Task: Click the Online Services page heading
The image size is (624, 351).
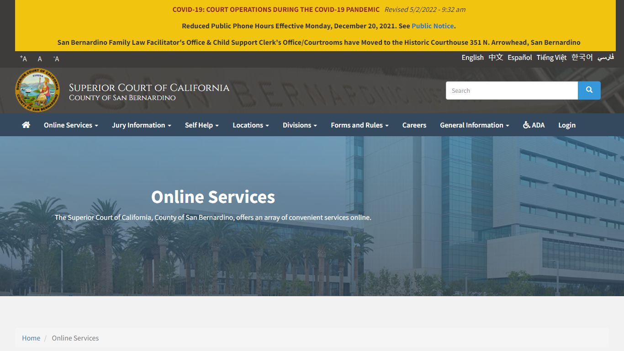Action: pos(213,197)
